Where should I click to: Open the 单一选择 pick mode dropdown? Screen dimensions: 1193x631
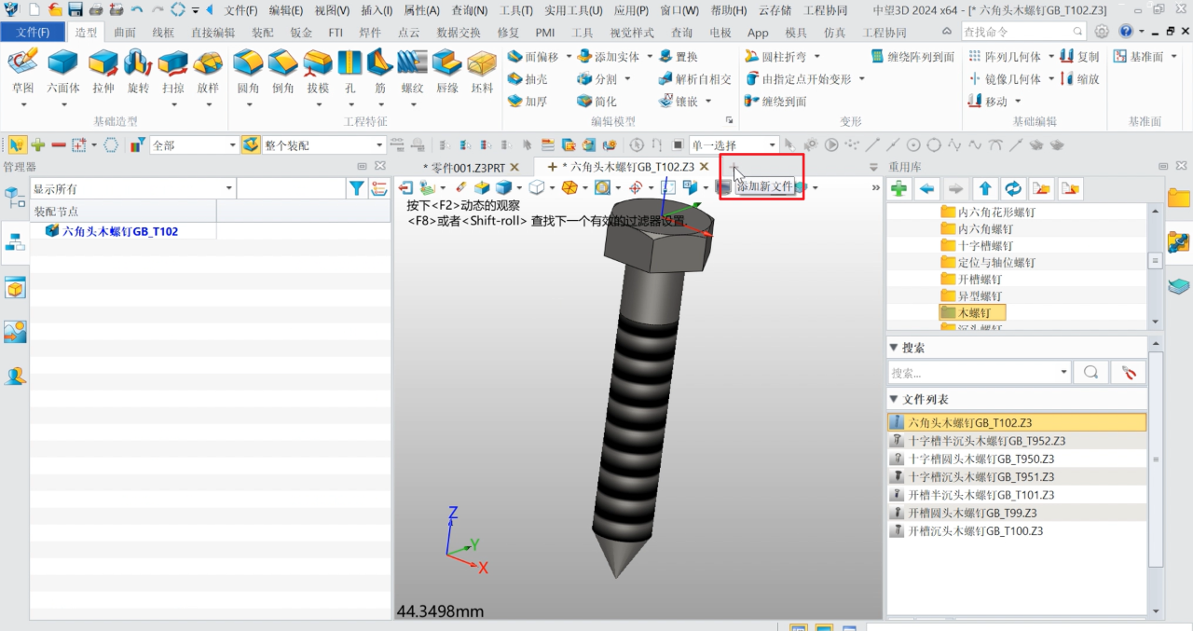click(773, 145)
